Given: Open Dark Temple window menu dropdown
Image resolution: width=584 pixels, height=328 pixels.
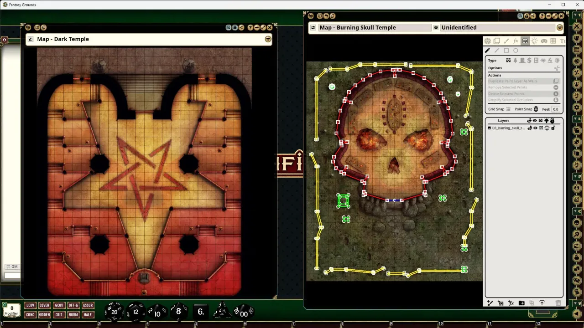Looking at the screenshot, I should point(268,39).
